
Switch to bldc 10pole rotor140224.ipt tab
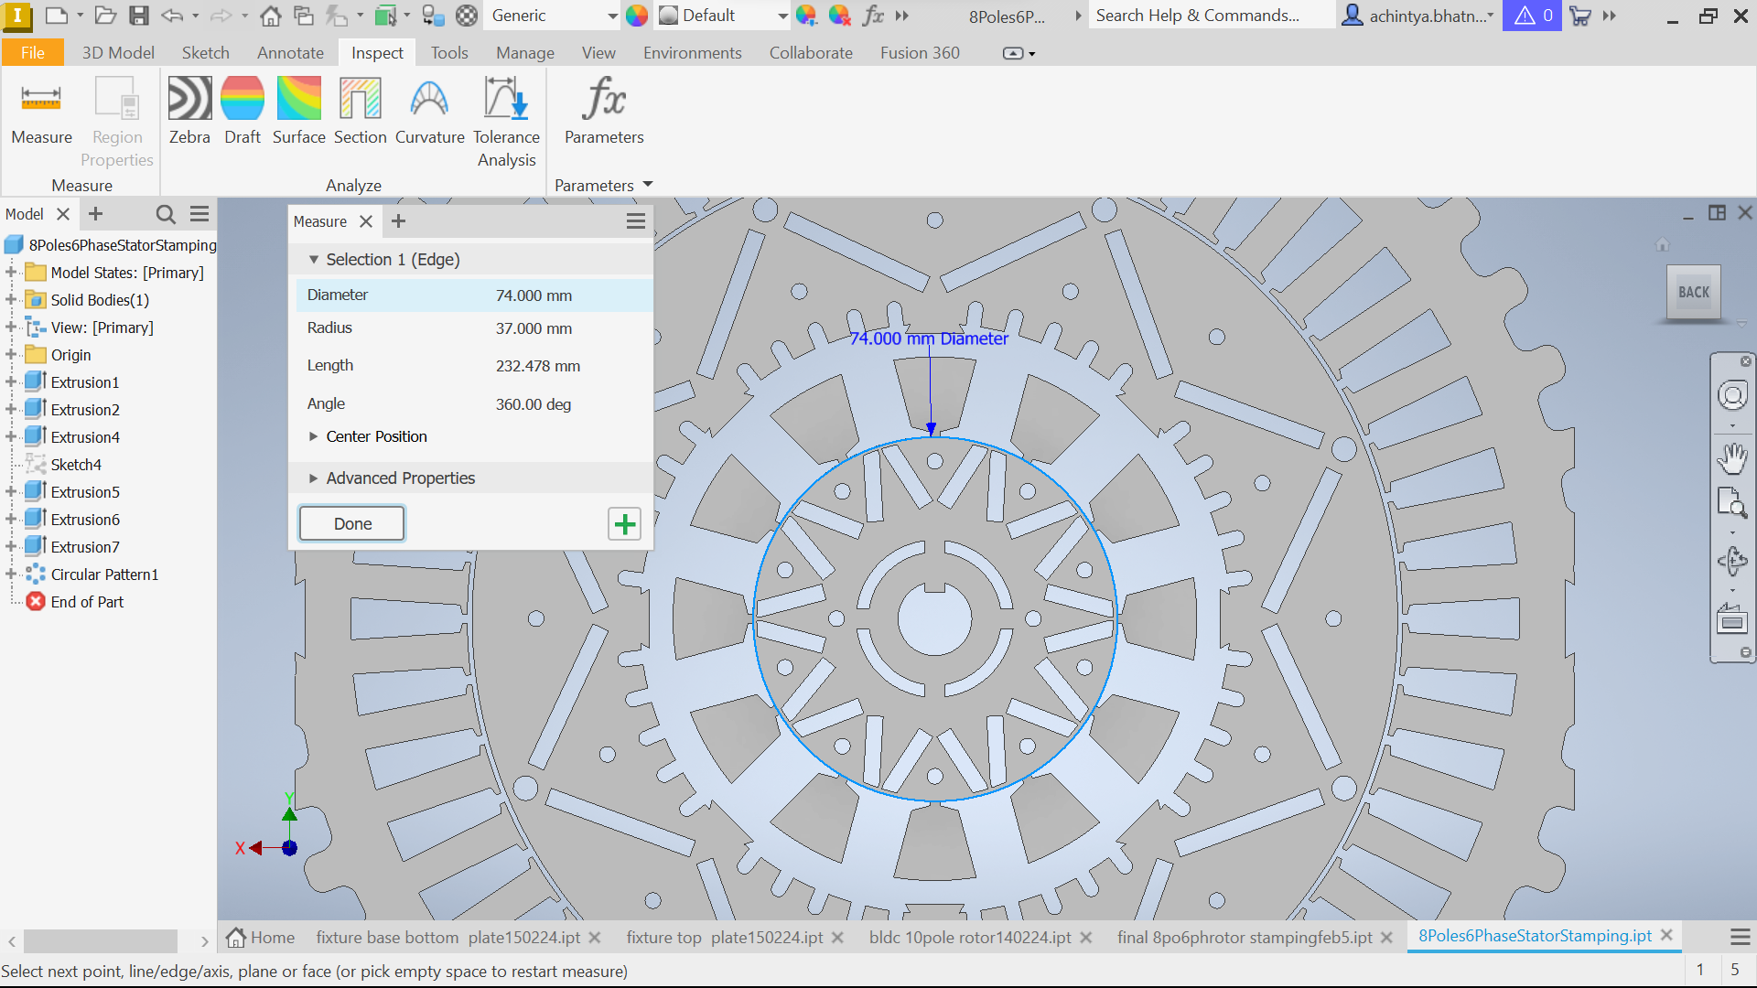[x=970, y=938]
